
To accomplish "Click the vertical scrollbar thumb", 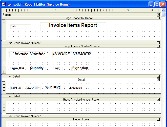I will point(163,14).
